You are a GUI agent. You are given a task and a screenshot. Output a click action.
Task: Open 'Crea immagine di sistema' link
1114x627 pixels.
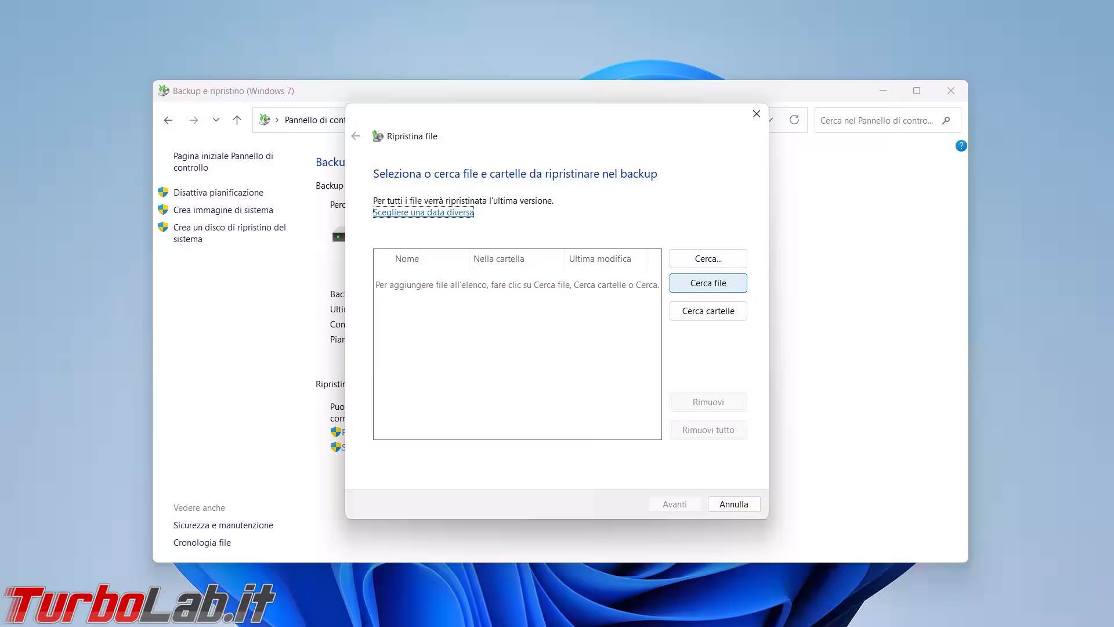coord(223,210)
